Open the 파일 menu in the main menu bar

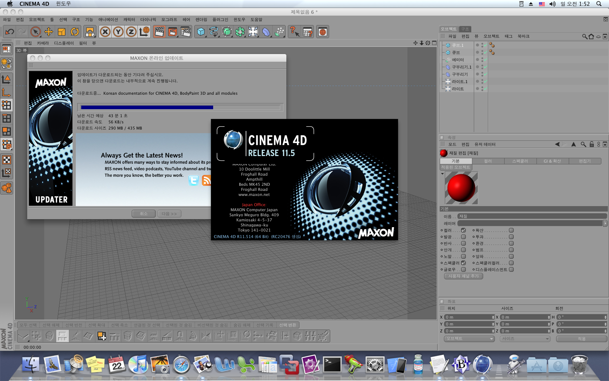7,20
